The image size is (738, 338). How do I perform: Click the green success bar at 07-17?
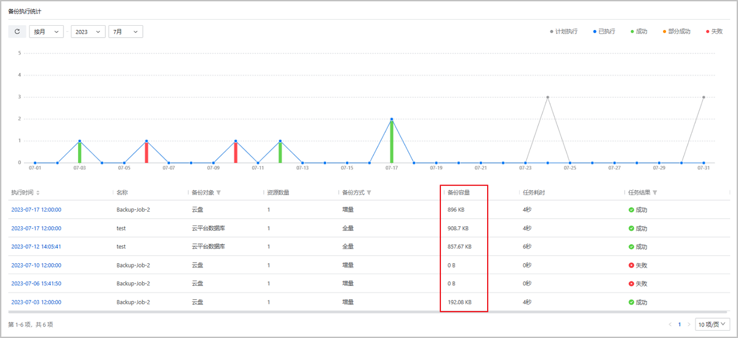point(392,142)
